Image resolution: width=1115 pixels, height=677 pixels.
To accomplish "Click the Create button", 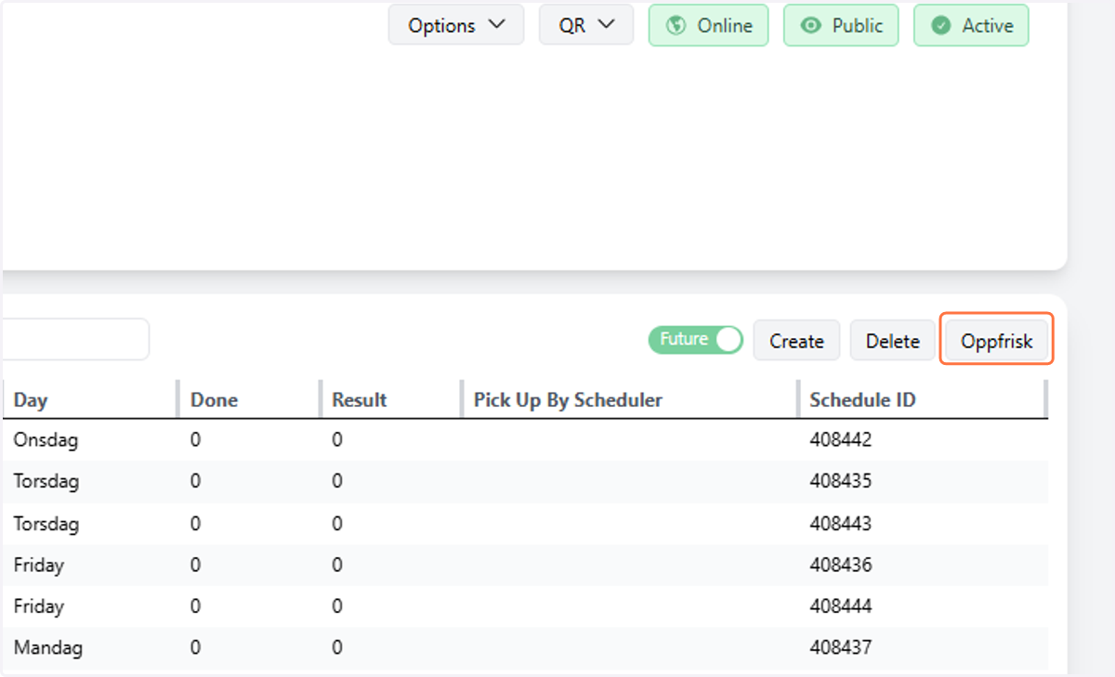I will click(x=796, y=341).
